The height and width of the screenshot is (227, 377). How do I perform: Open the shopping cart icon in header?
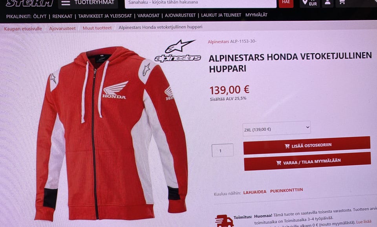tap(342, 2)
